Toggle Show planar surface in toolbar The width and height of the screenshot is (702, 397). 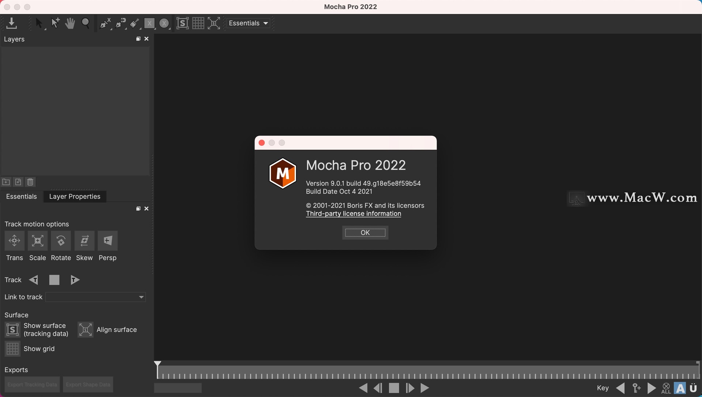click(182, 23)
